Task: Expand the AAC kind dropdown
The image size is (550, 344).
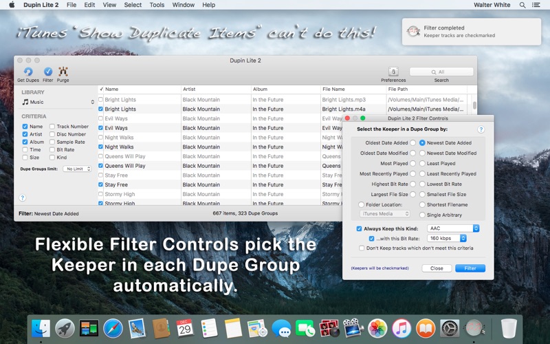Action: pos(452,228)
